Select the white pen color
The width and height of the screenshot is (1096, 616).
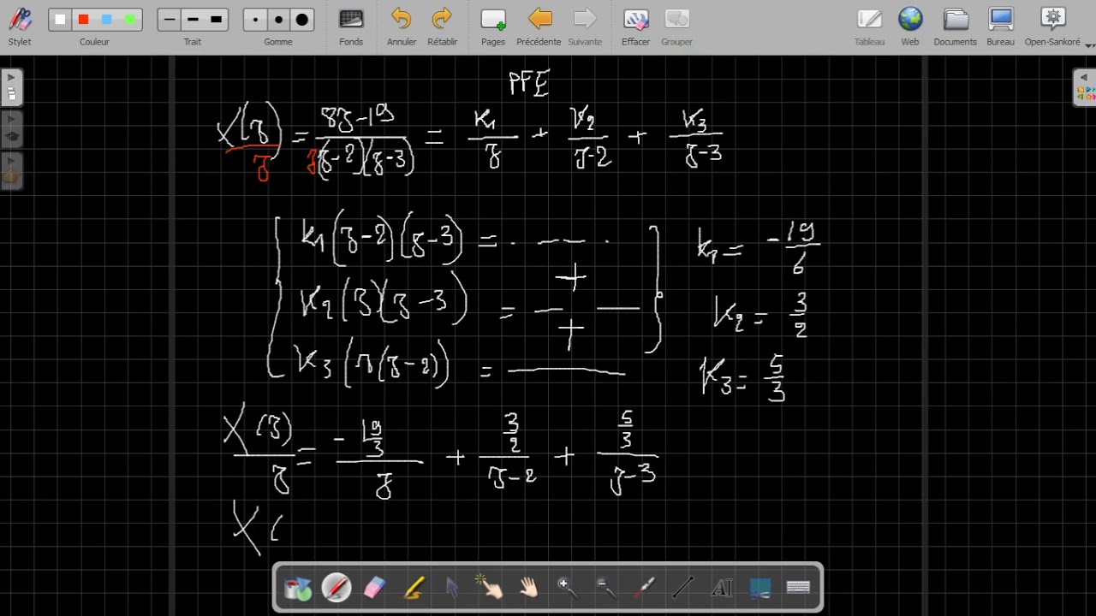[60, 20]
